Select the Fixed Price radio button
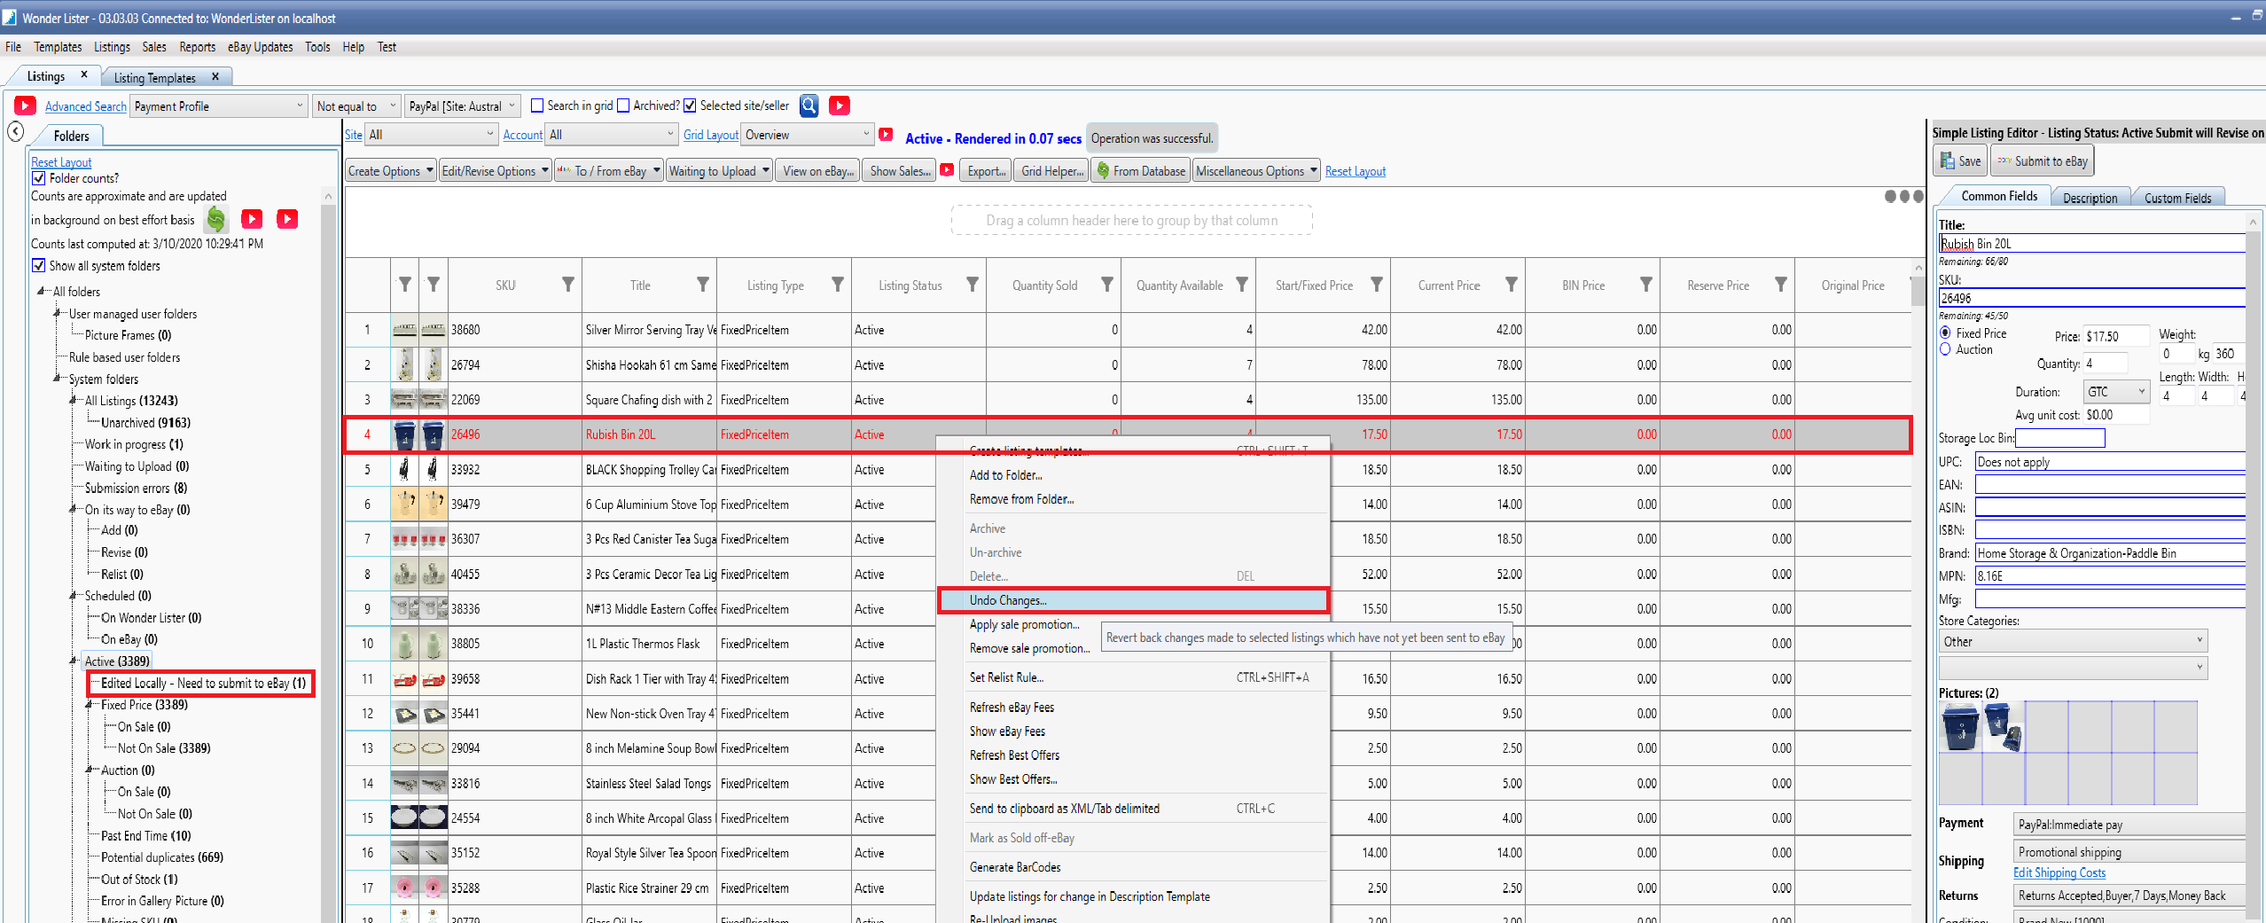This screenshot has height=923, width=2266. [x=1945, y=333]
